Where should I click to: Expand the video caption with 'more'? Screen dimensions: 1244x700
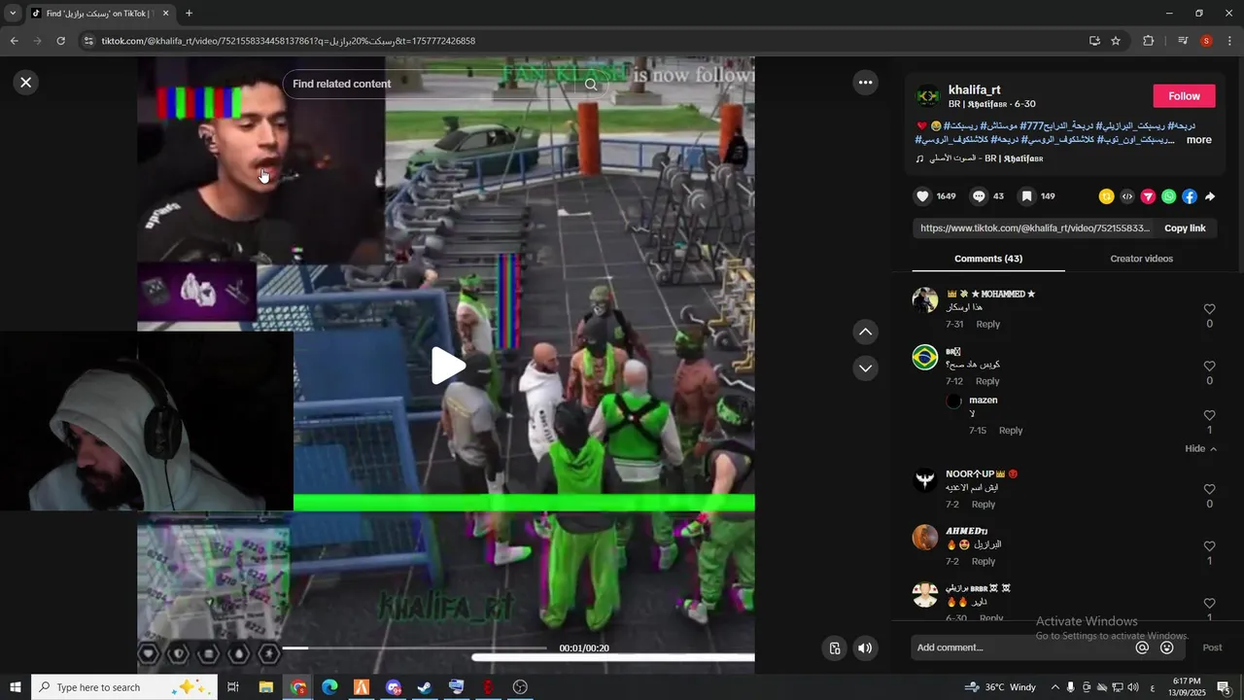pyautogui.click(x=1198, y=140)
